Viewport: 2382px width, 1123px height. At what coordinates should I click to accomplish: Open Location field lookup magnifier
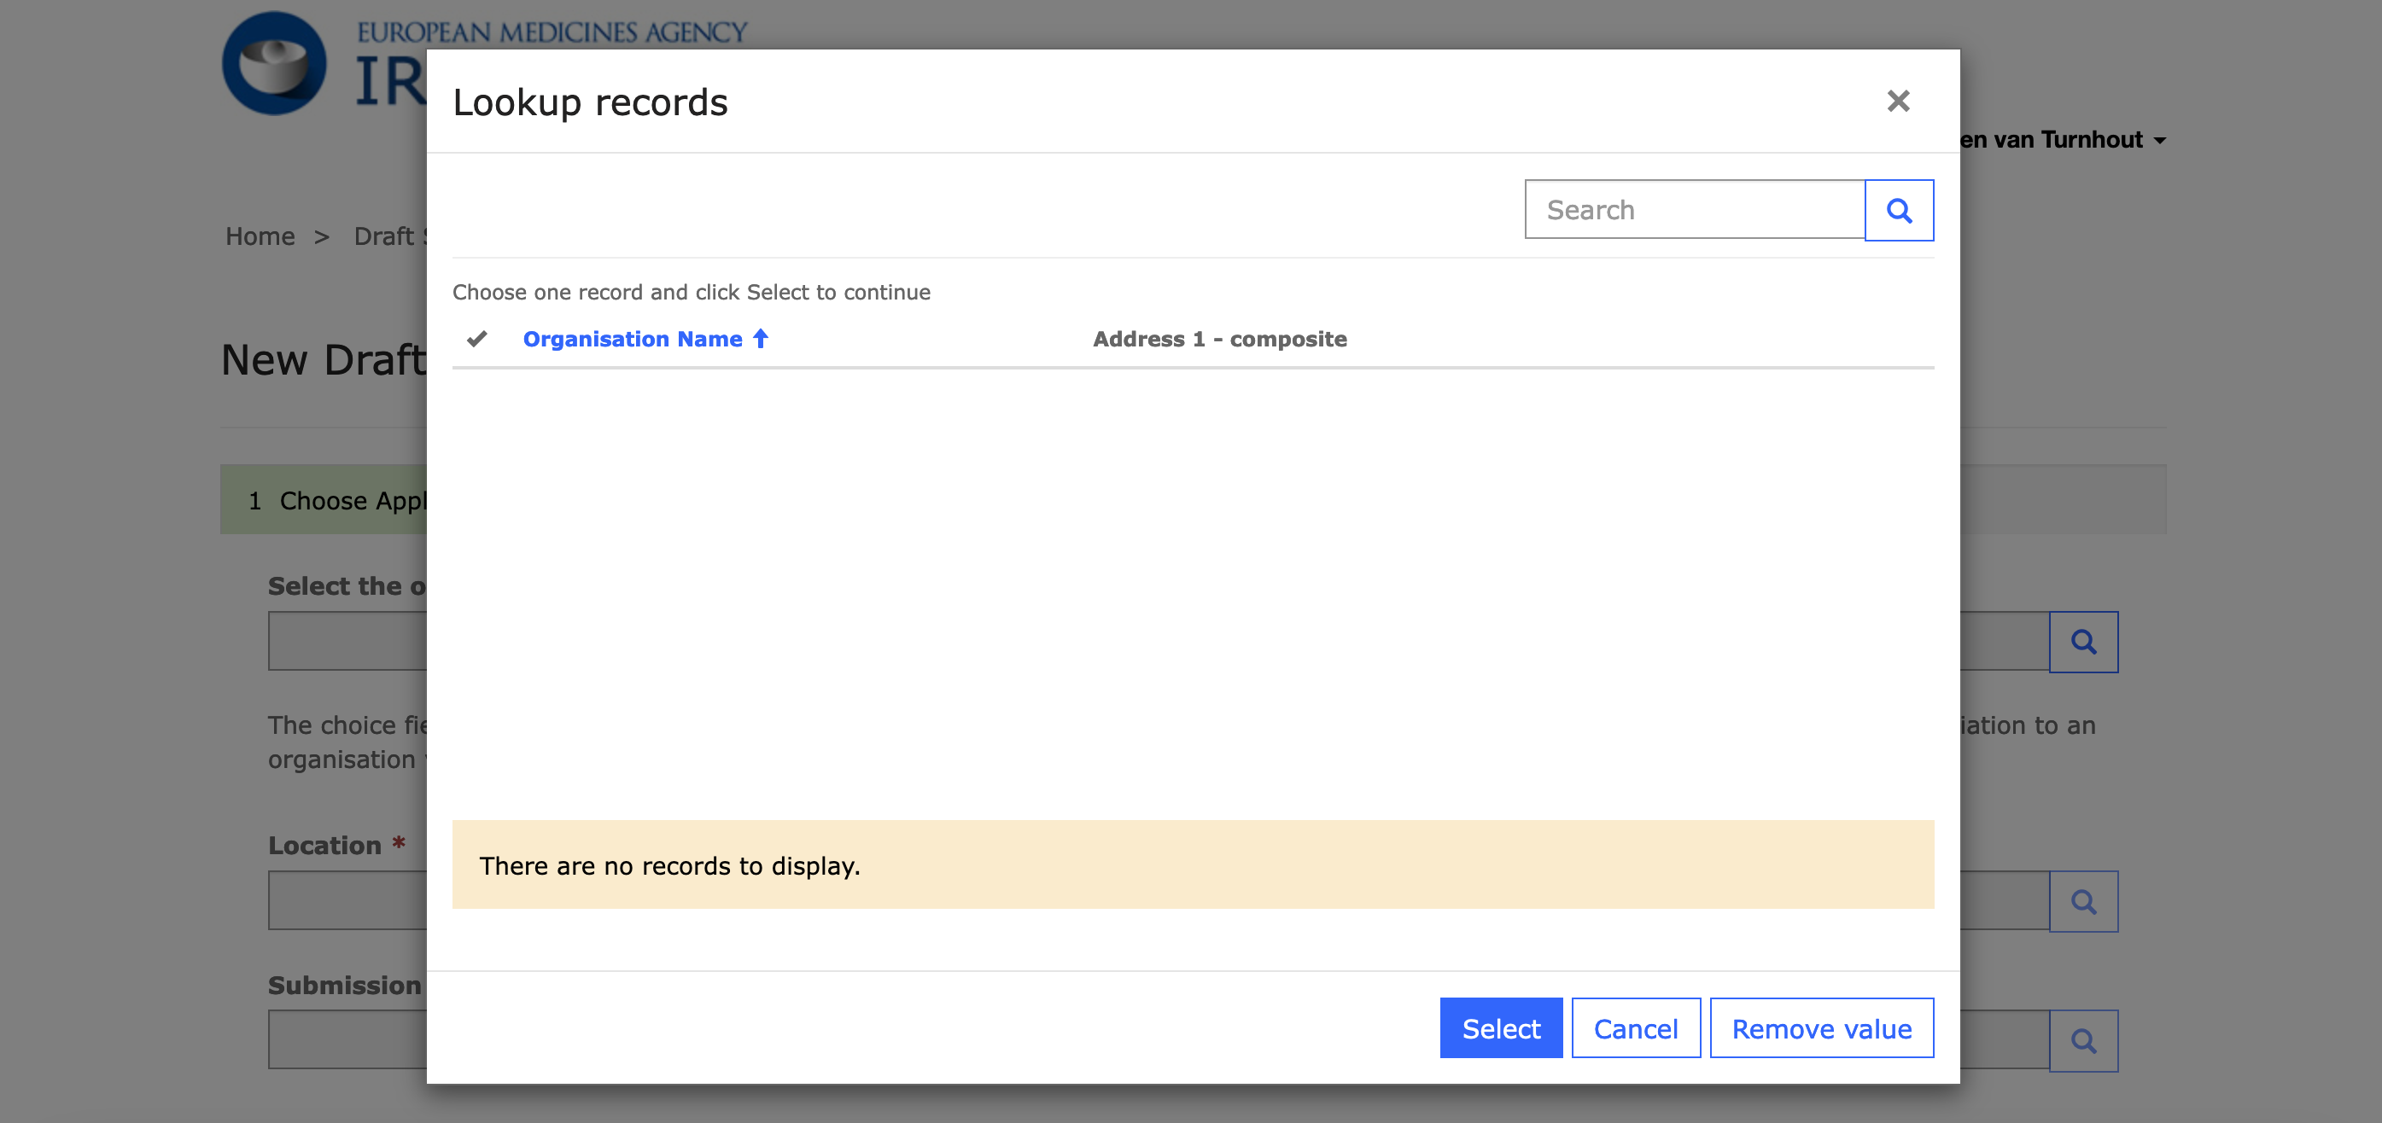2082,901
